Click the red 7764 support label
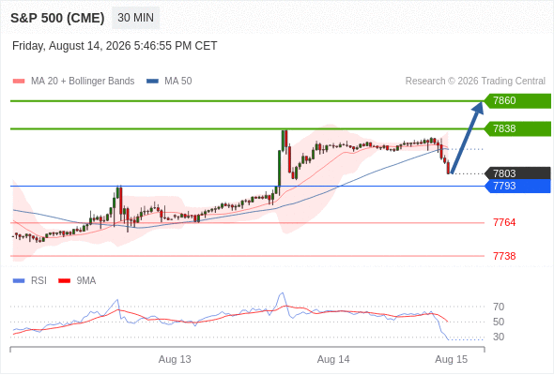 point(504,222)
